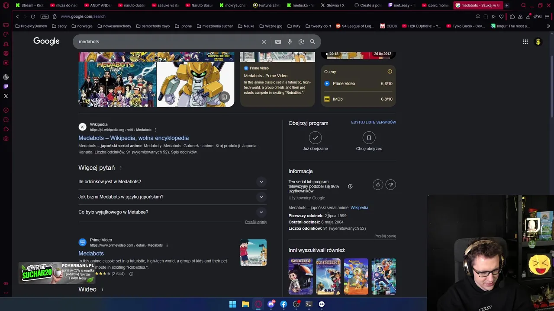Open the yellow Metabee robot image

click(x=195, y=84)
